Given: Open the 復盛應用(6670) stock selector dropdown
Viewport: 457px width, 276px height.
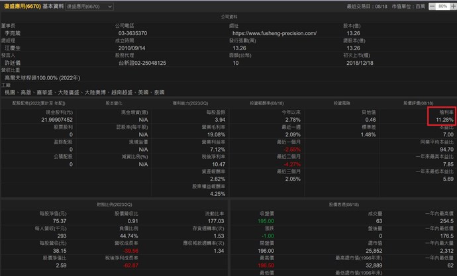Looking at the screenshot, I should (x=89, y=6).
